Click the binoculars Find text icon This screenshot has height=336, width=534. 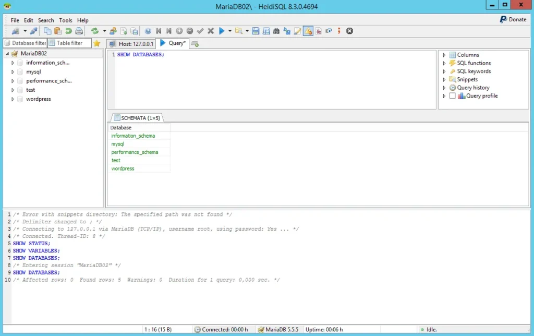276,31
